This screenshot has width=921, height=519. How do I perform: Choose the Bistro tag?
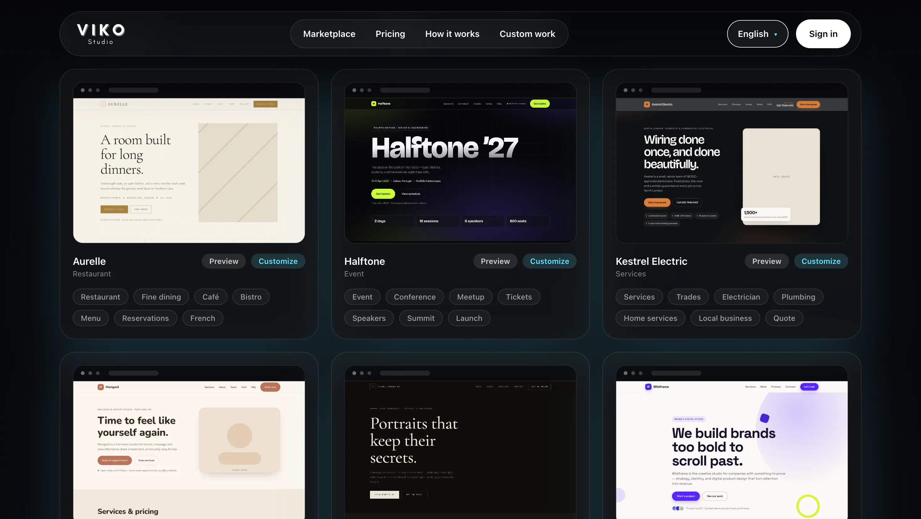pyautogui.click(x=251, y=297)
